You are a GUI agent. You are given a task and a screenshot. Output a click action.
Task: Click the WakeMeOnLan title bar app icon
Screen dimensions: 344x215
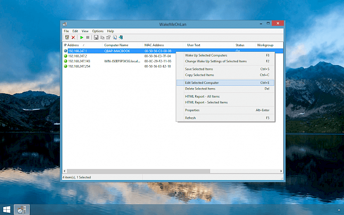[x=65, y=24]
